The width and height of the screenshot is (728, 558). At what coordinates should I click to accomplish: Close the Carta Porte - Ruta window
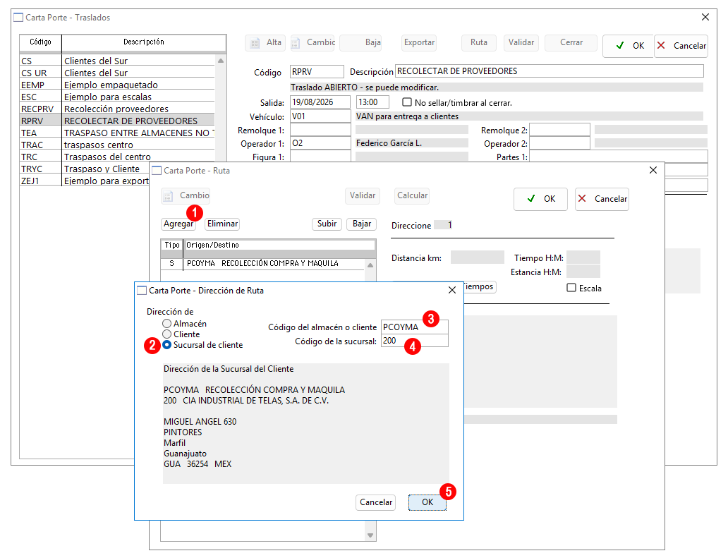pos(653,171)
